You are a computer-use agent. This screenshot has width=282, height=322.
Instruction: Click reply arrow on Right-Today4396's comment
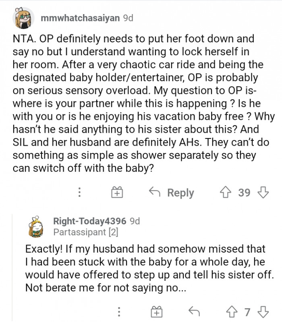click(x=194, y=312)
